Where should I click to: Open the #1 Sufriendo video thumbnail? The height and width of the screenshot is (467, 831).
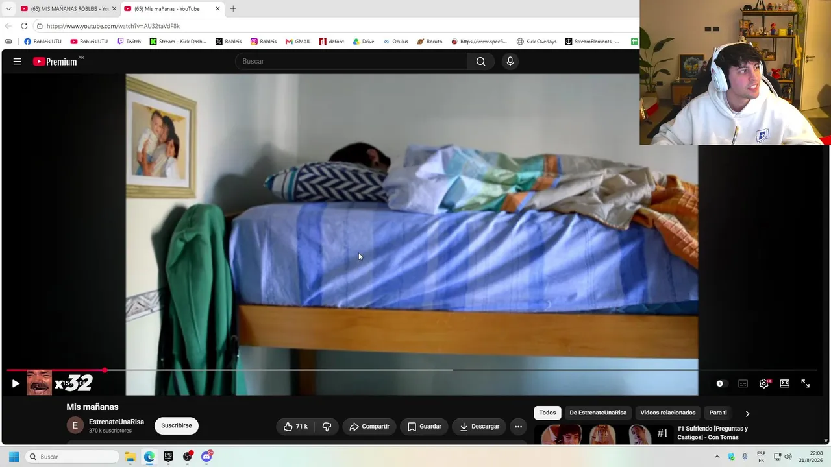(x=602, y=435)
